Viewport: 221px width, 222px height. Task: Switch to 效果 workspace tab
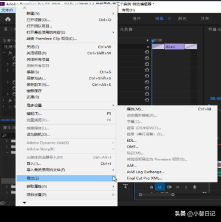pos(205,18)
